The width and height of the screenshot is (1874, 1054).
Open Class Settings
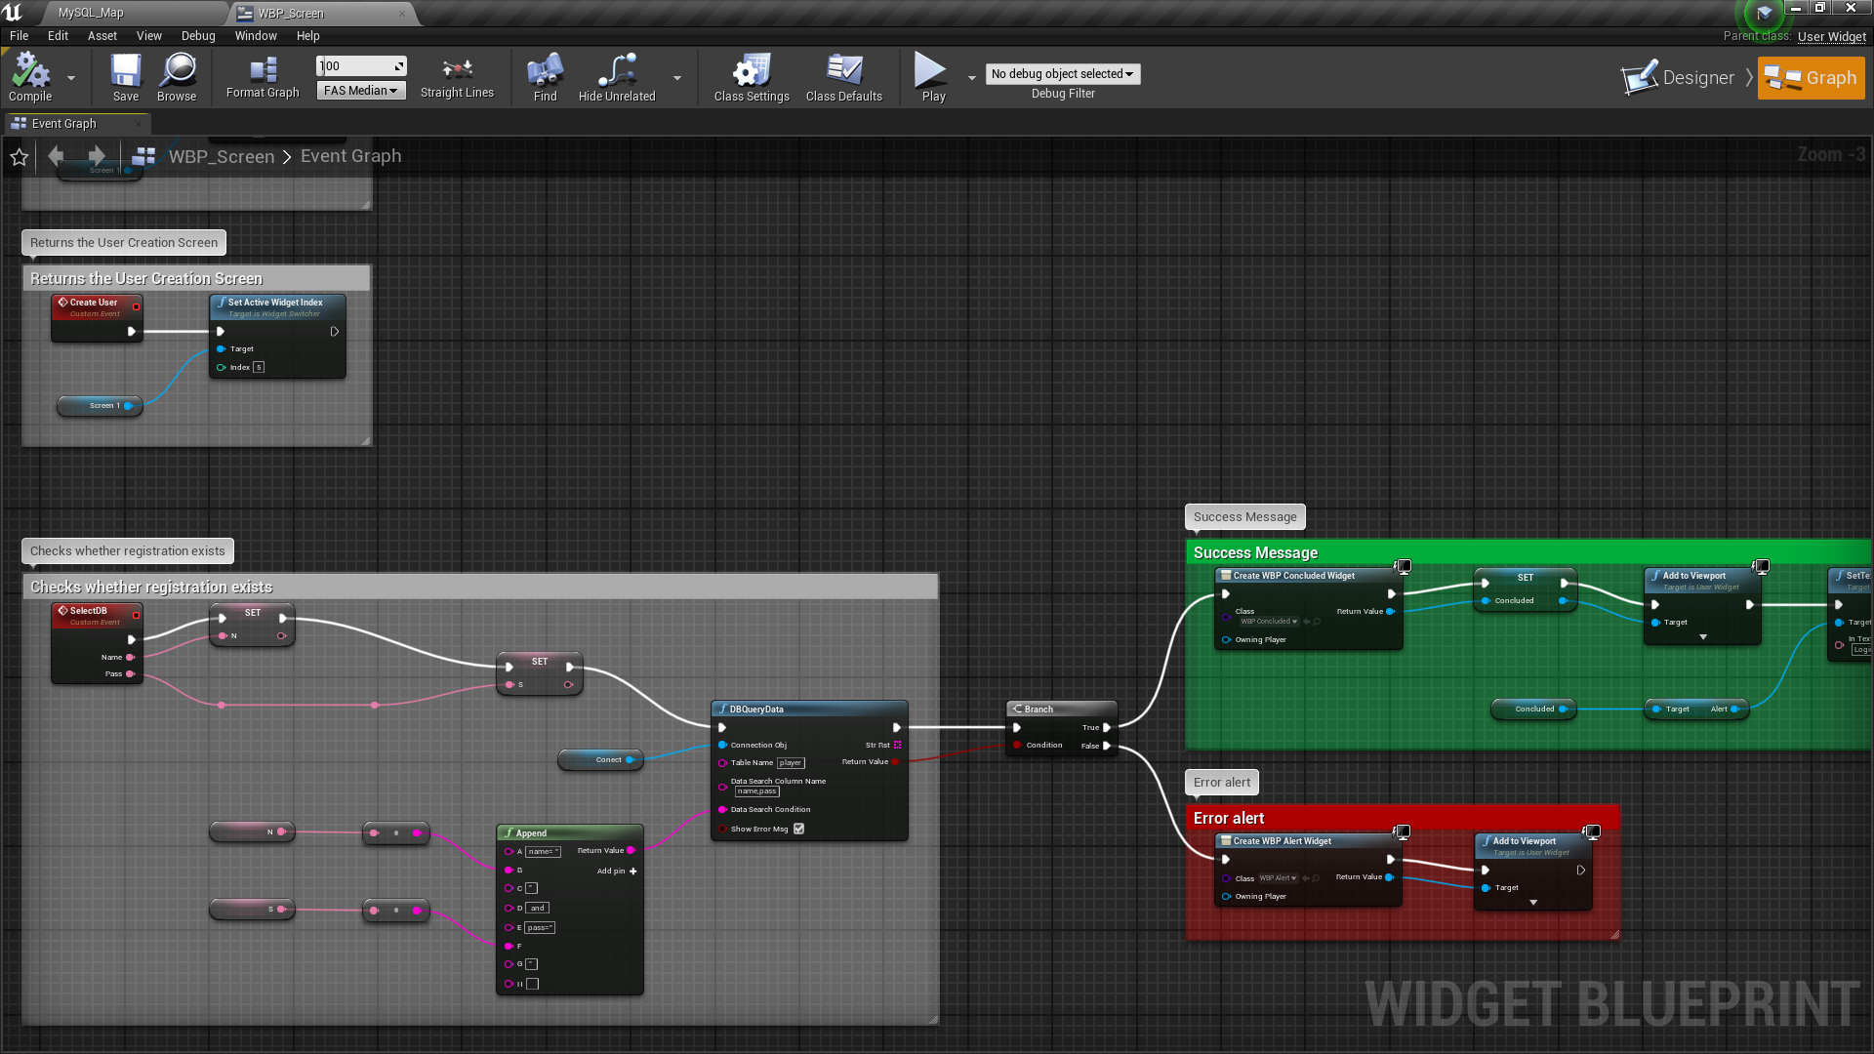pyautogui.click(x=752, y=77)
